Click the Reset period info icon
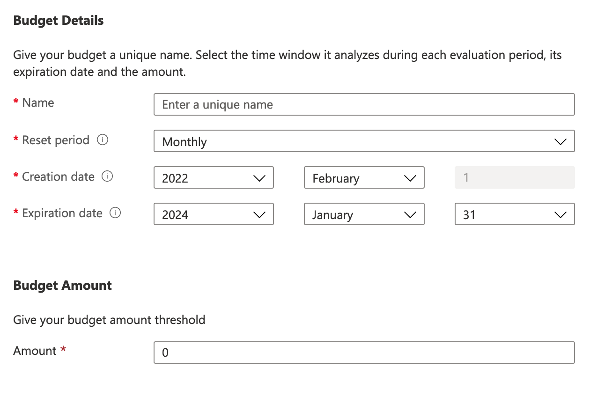This screenshot has height=397, width=605. [103, 140]
